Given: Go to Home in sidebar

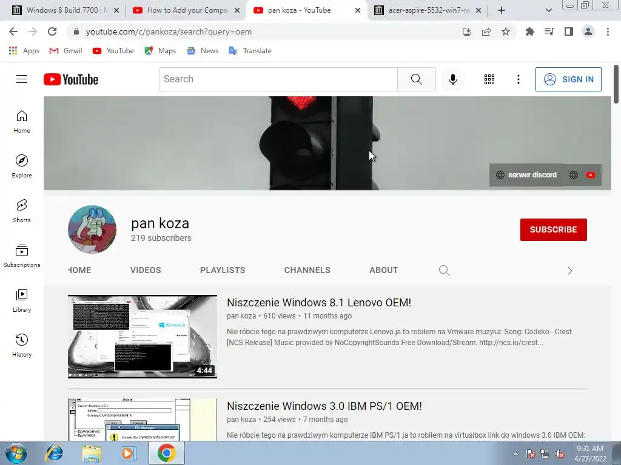Looking at the screenshot, I should click(22, 121).
